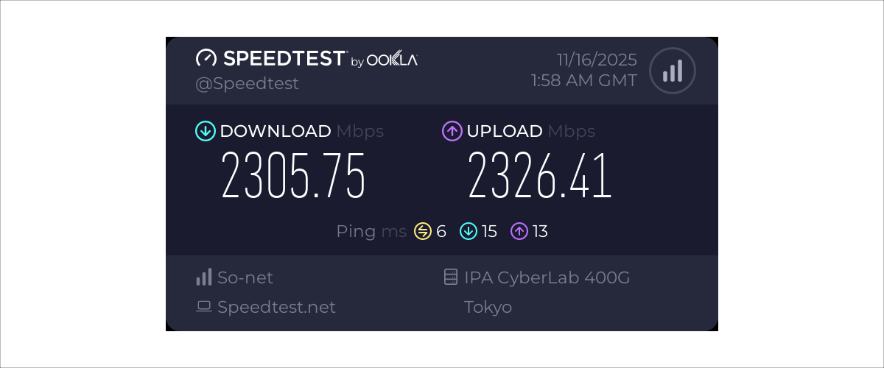Click the cyan download ping icon
This screenshot has height=368, width=884.
point(469,231)
